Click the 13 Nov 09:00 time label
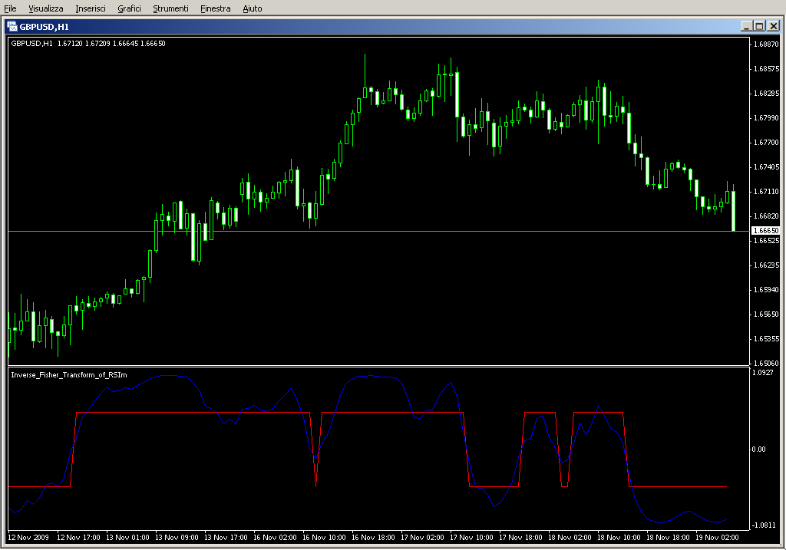Viewport: 786px width, 550px height. point(177,538)
